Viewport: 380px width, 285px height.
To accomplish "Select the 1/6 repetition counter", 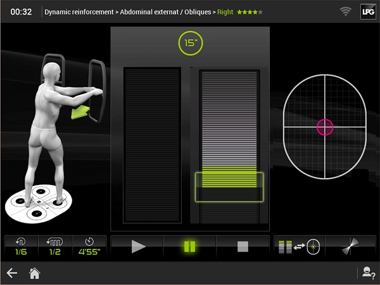I will click(x=21, y=246).
